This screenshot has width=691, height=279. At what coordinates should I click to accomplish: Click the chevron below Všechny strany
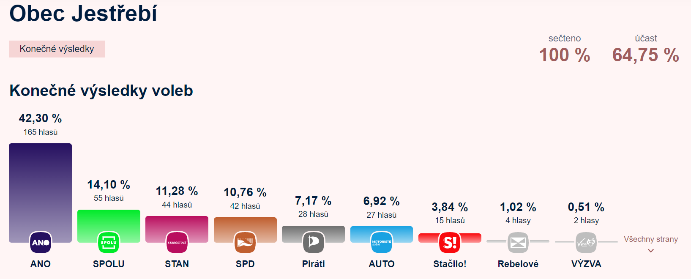click(x=651, y=251)
